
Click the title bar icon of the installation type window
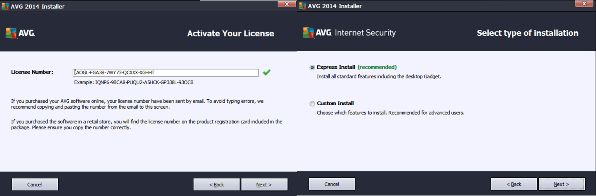tap(302, 6)
